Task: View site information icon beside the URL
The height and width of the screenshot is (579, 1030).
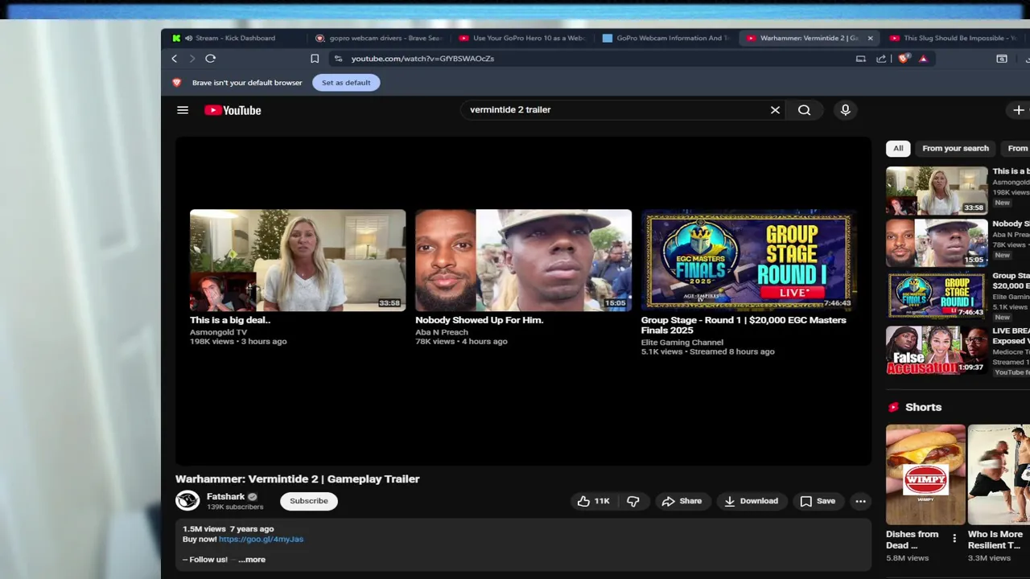Action: pos(338,59)
